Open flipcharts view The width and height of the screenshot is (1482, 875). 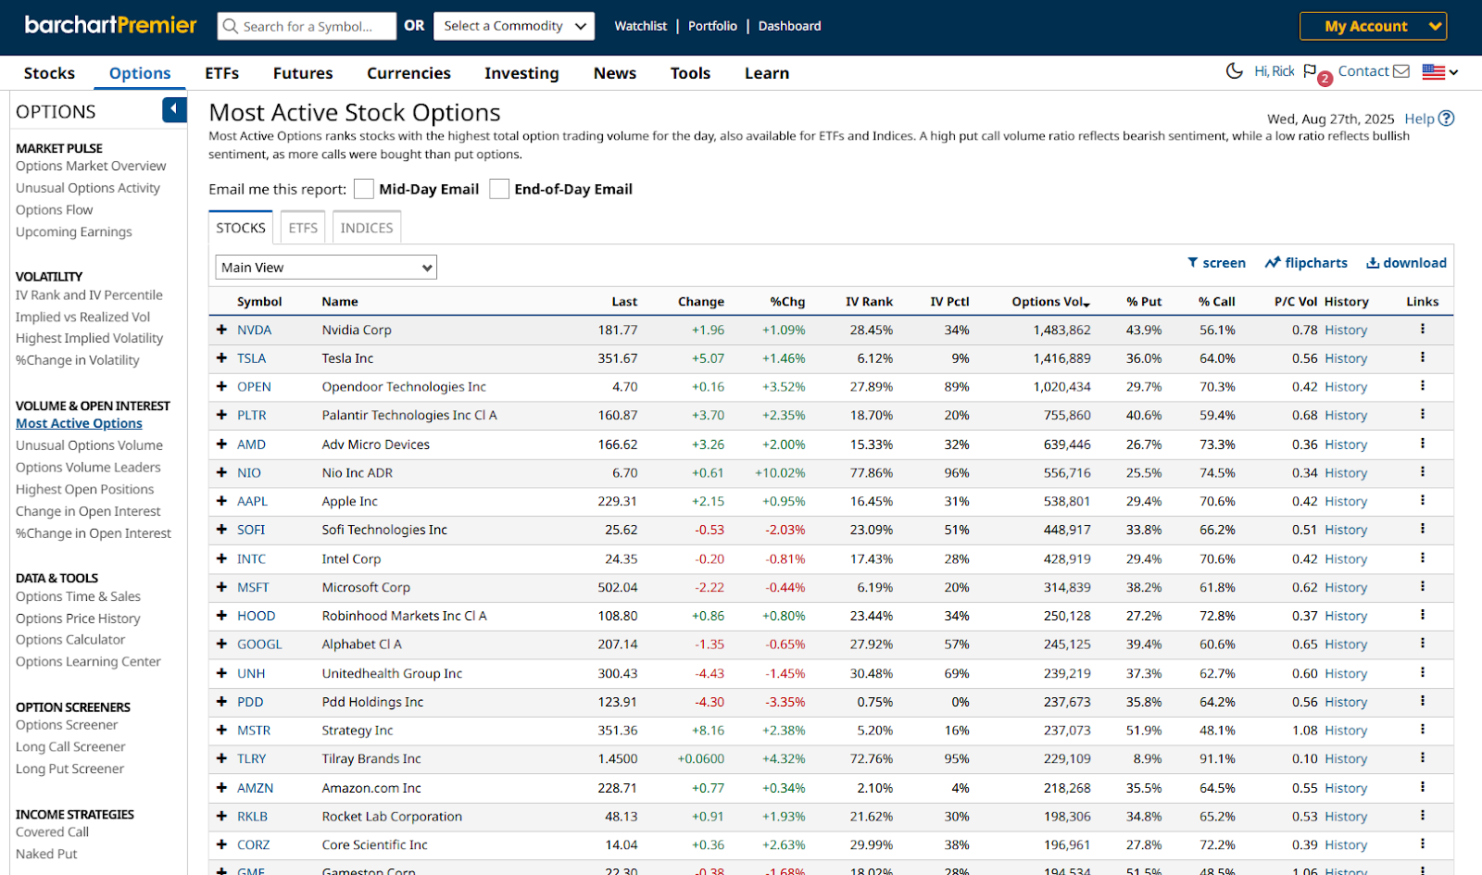click(1306, 263)
